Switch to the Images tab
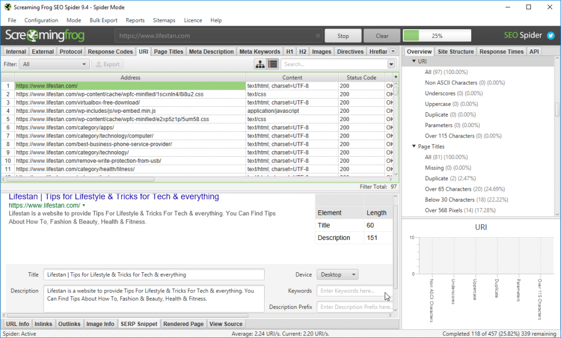This screenshot has height=338, width=561. (321, 51)
